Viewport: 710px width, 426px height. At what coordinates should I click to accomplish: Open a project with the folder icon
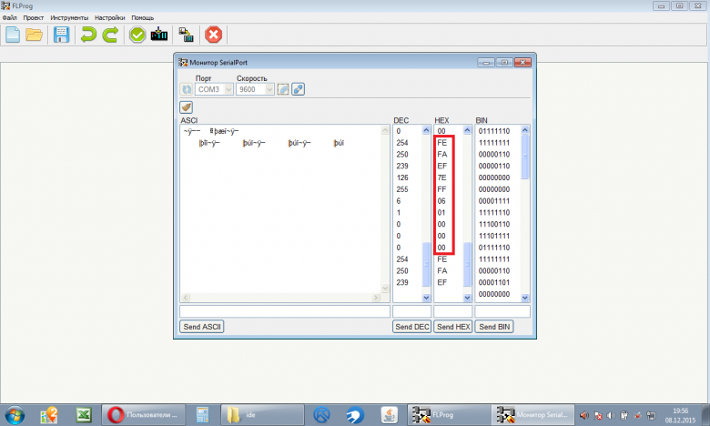pyautogui.click(x=35, y=35)
